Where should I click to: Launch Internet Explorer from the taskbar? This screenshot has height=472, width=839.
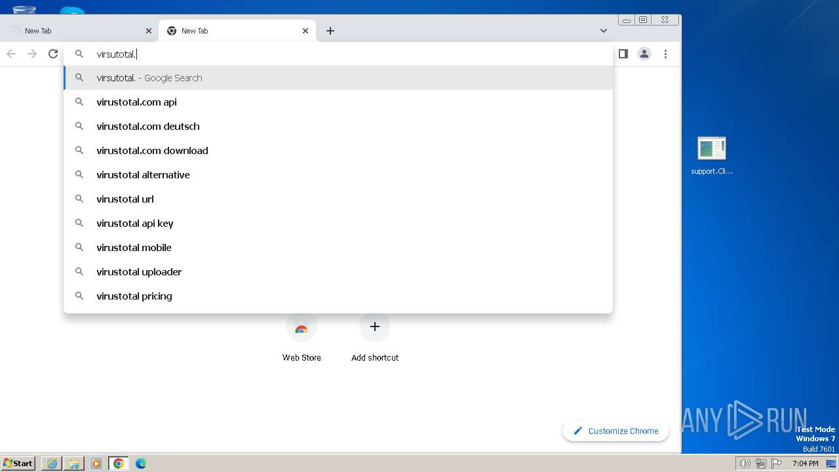click(52, 463)
